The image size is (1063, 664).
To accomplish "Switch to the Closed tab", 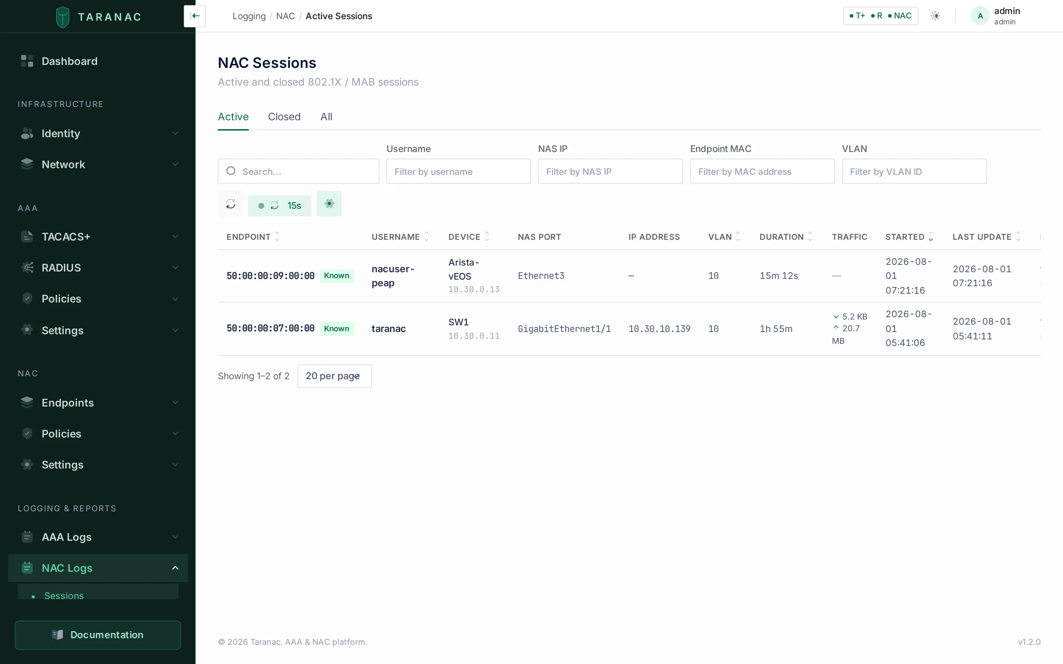I will 284,117.
